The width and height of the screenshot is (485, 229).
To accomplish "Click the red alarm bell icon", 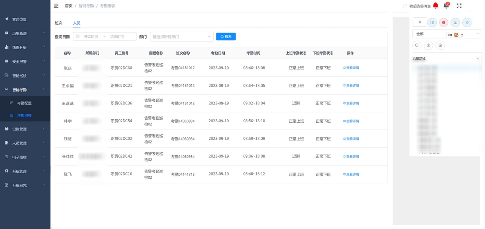I will [x=436, y=6].
